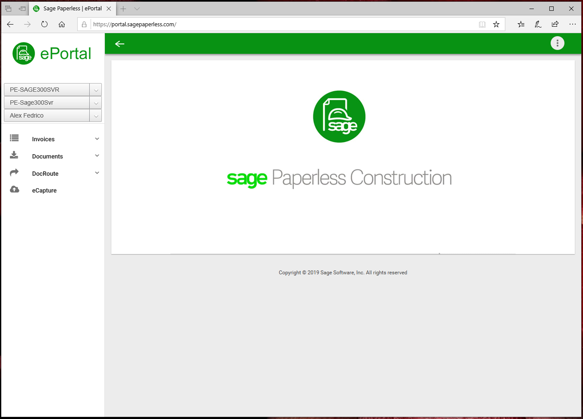Open a new browser tab
583x419 pixels.
(x=123, y=9)
